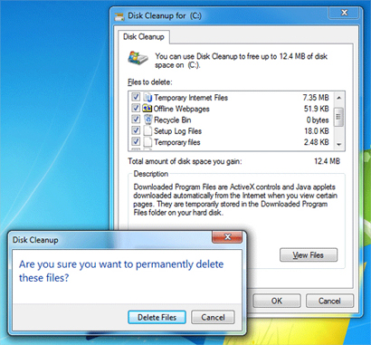Click OK in Disk Cleanup window
Viewport: 371px width, 345px height.
coord(277,301)
